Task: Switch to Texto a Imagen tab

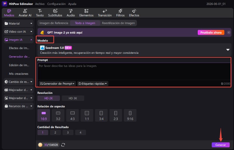Action: [85, 23]
